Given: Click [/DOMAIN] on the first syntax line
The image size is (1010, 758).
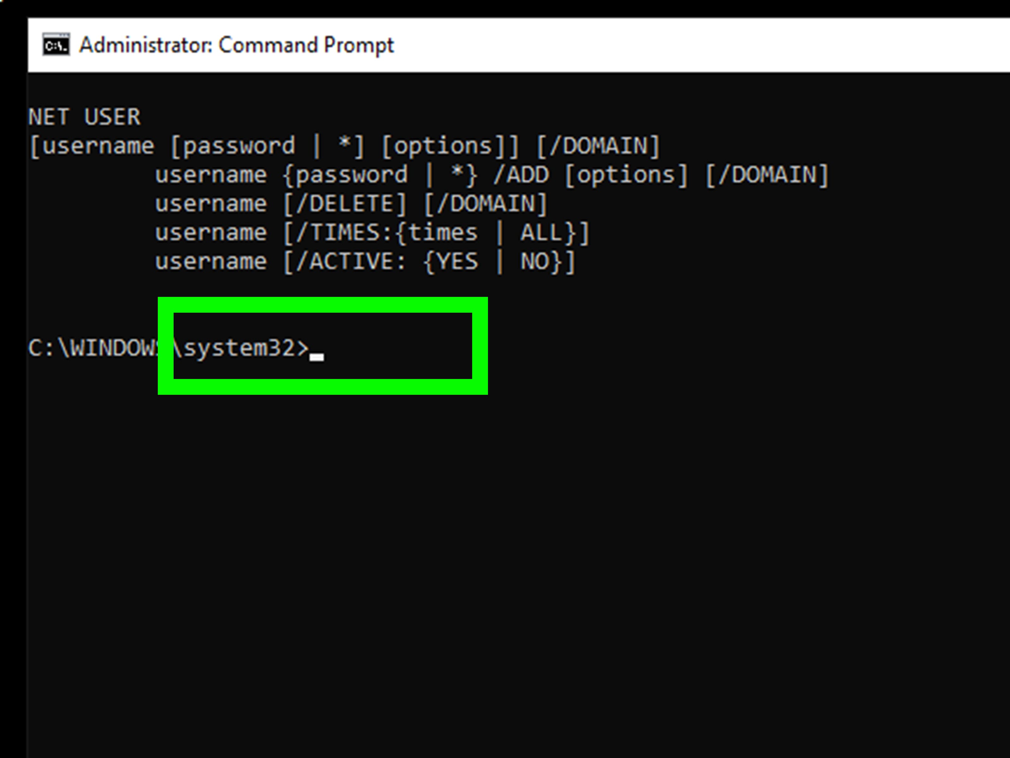Looking at the screenshot, I should (x=598, y=146).
